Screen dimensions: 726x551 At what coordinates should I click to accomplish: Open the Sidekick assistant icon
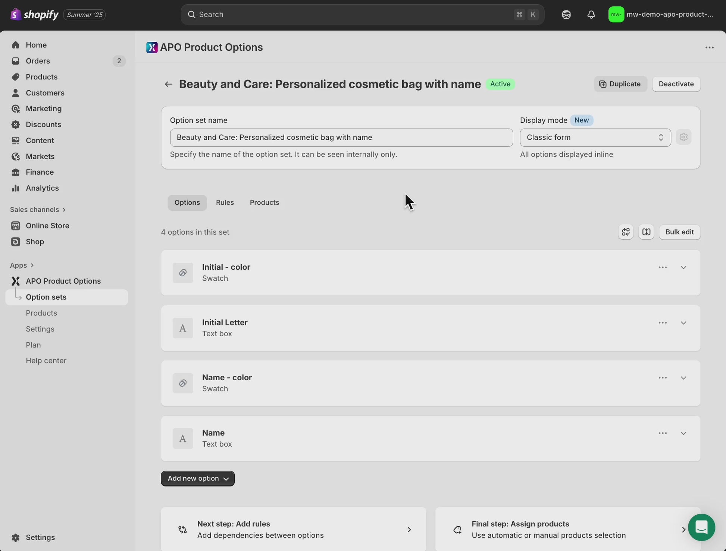click(x=566, y=15)
